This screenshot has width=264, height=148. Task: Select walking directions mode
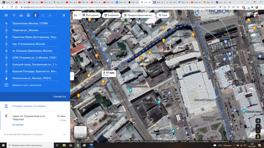(x=36, y=15)
